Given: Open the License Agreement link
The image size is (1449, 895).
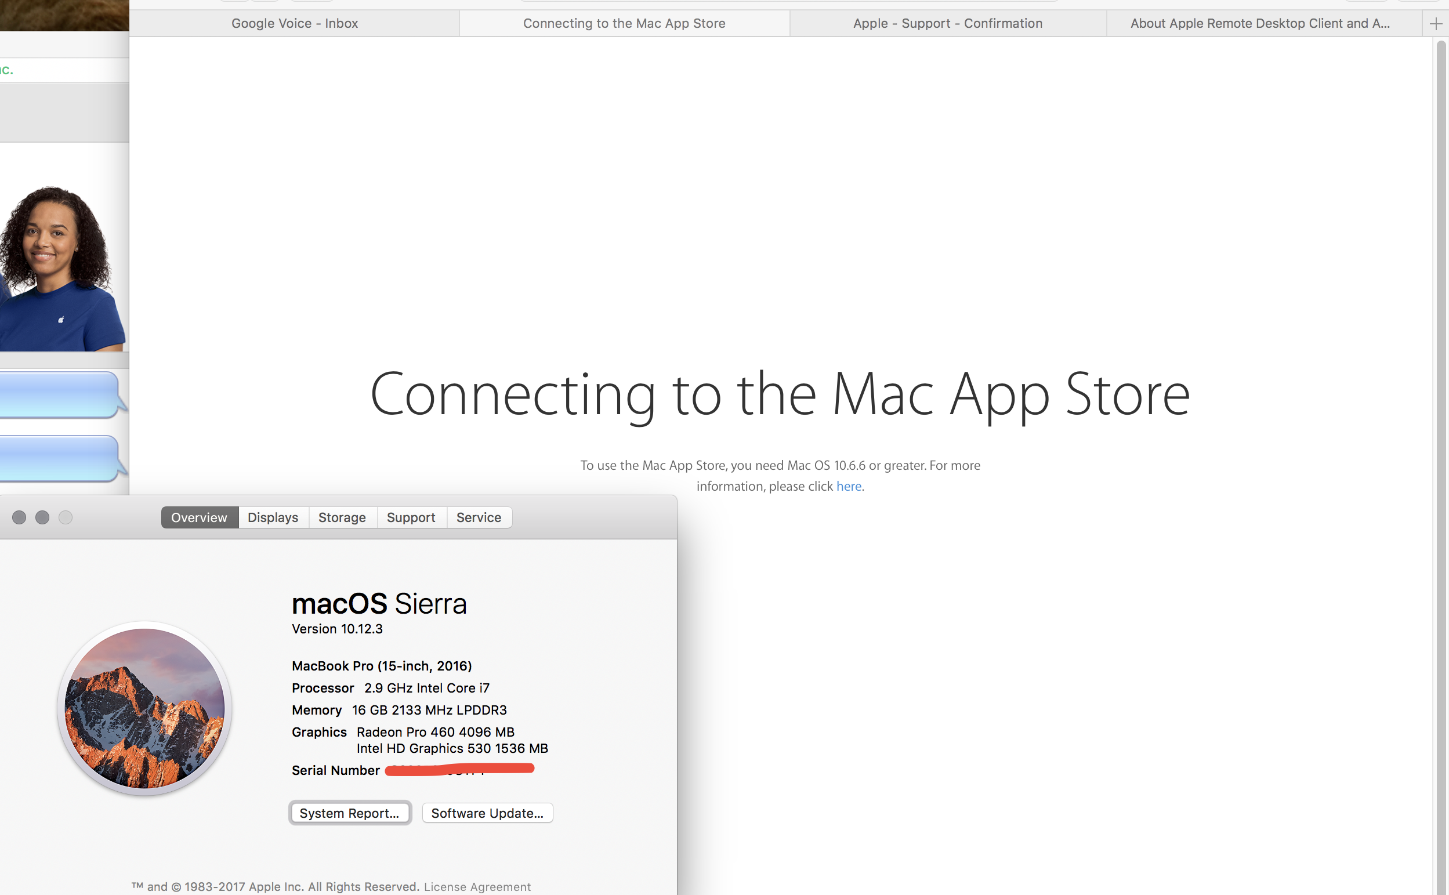Looking at the screenshot, I should [x=477, y=886].
